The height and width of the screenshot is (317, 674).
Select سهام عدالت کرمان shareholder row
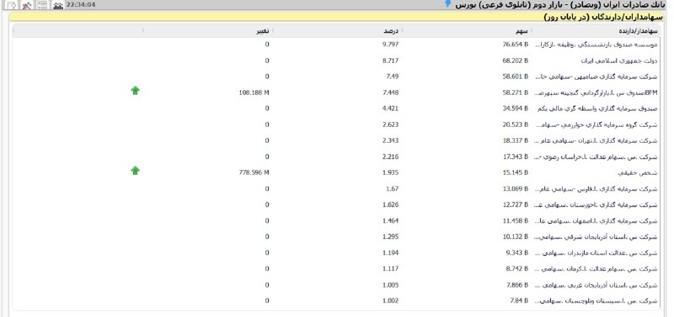(x=596, y=269)
